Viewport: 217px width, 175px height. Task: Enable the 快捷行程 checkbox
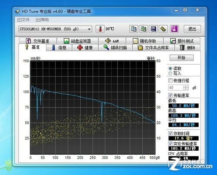click(171, 80)
